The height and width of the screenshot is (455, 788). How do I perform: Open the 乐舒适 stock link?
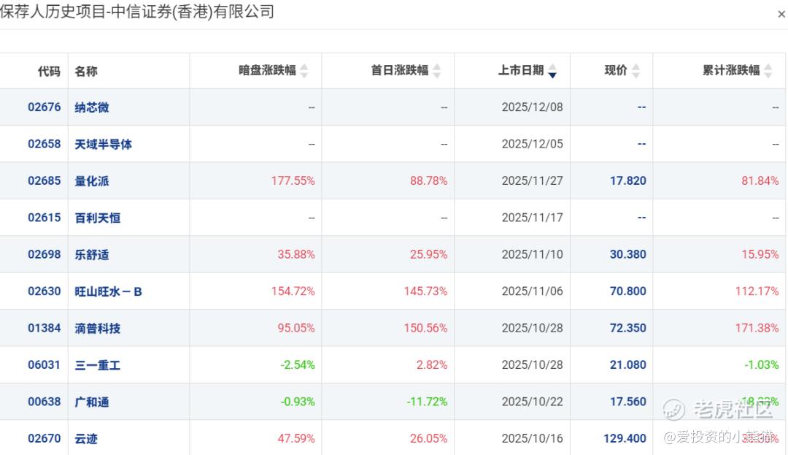[x=92, y=255]
